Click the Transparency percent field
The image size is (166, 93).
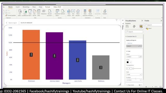click(x=129, y=68)
